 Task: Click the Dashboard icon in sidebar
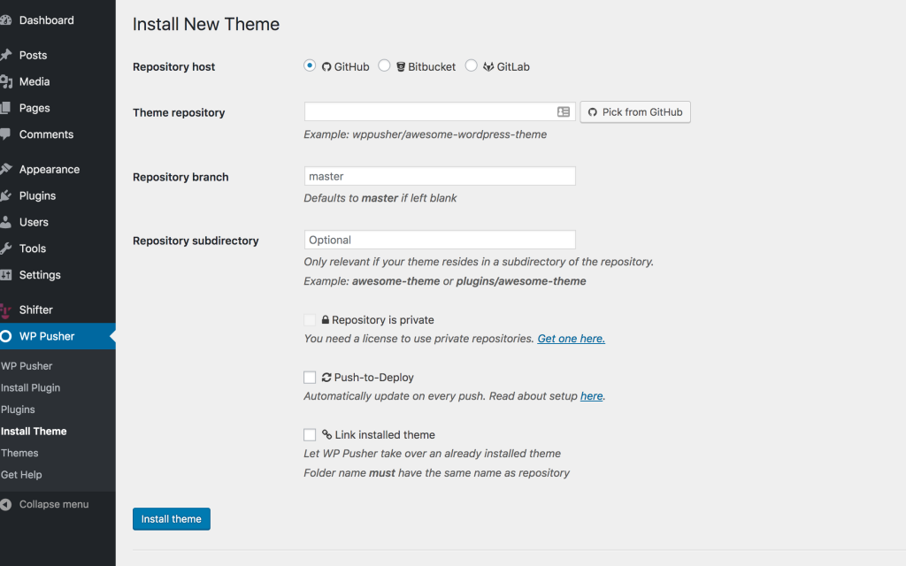coord(6,20)
